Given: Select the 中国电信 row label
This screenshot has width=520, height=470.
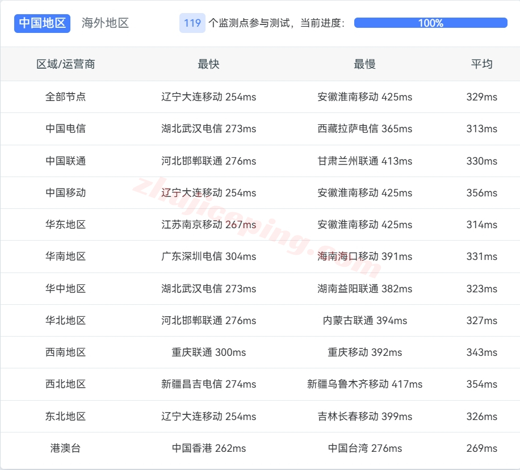Looking at the screenshot, I should coord(66,129).
